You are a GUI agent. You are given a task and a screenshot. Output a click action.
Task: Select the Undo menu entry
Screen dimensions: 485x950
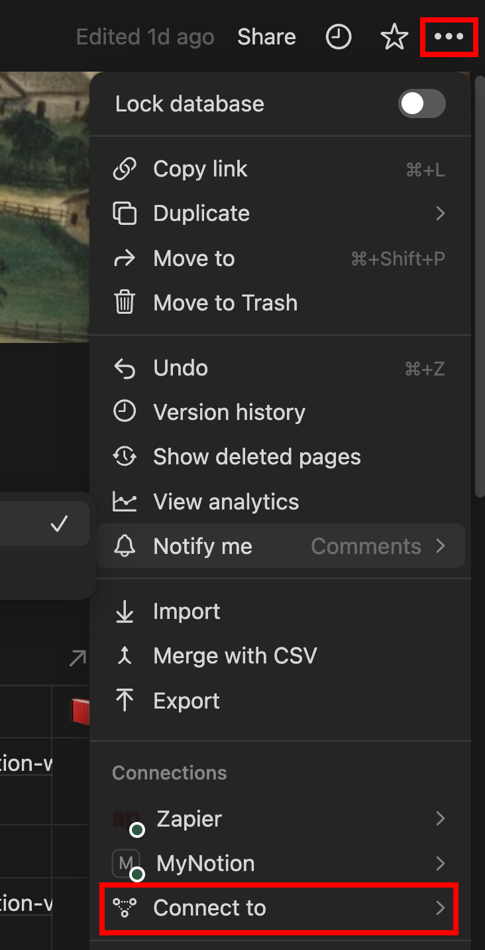tap(180, 368)
